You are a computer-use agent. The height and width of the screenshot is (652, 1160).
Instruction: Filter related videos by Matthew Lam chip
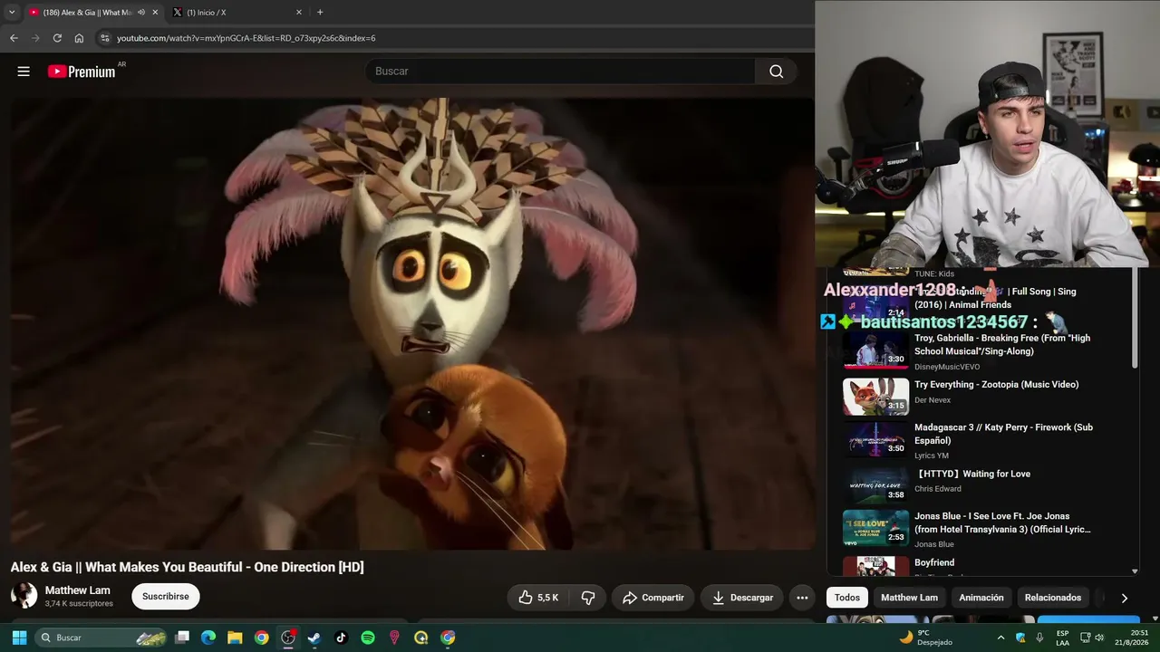[x=909, y=598]
